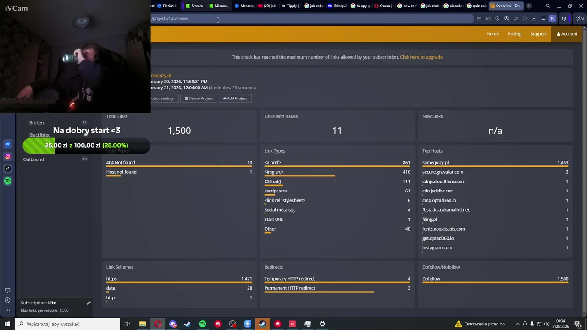This screenshot has height=330, width=587.
Task: Open Windows Settings gear on taskbar
Action: [322, 324]
